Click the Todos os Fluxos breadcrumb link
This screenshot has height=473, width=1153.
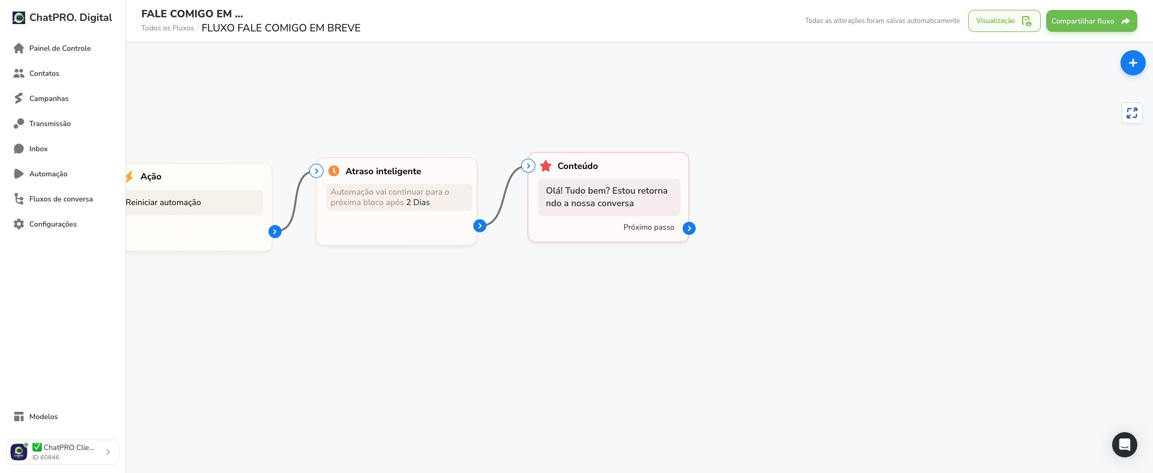tap(168, 28)
